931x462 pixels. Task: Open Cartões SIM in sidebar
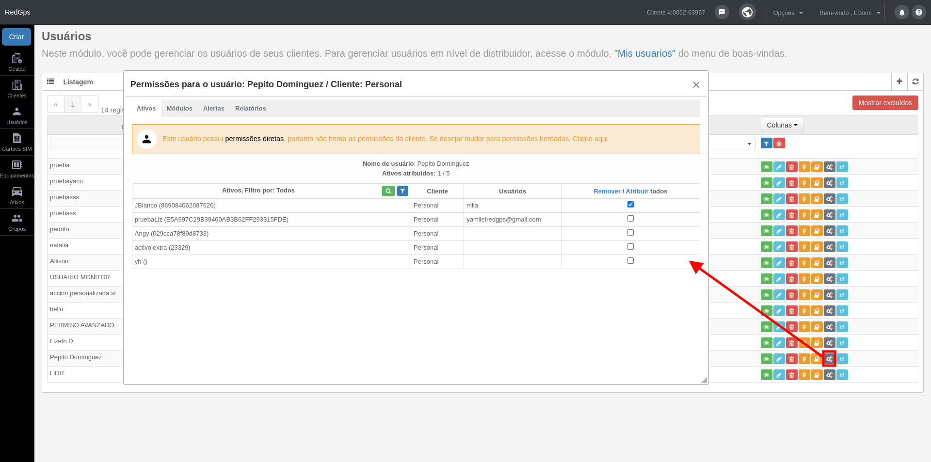17,142
